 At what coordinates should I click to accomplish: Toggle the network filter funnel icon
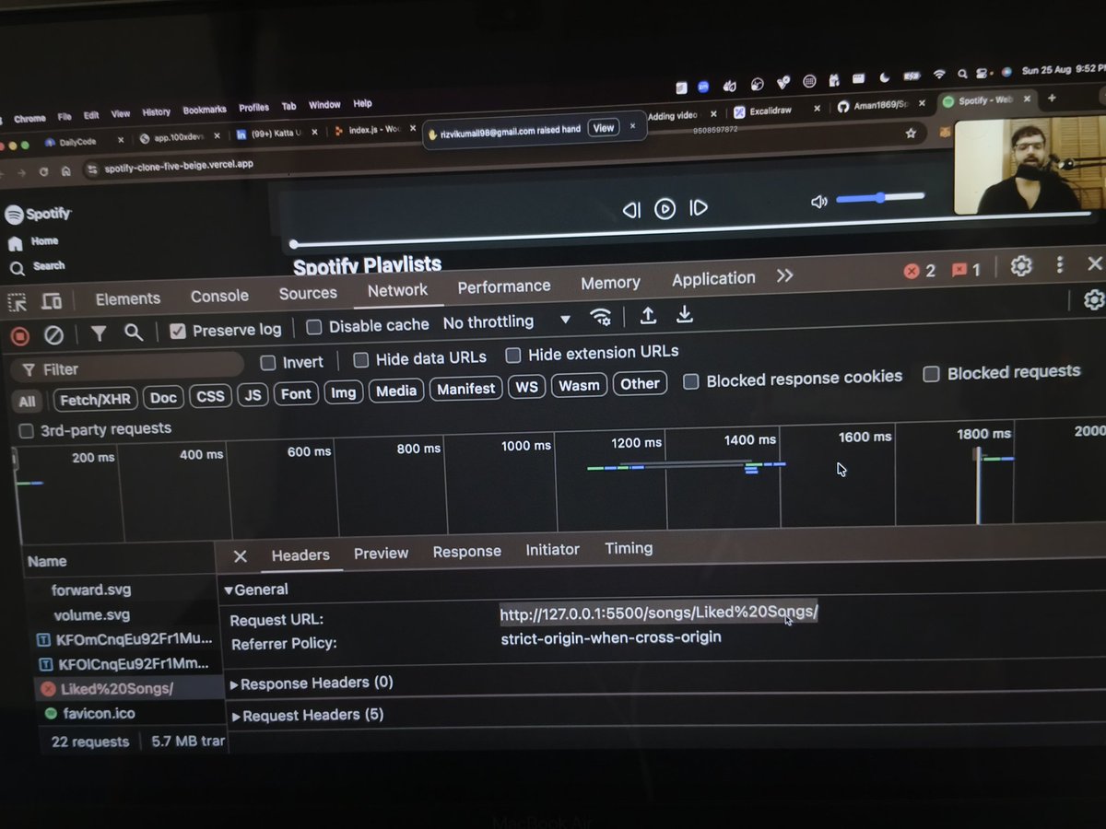99,333
